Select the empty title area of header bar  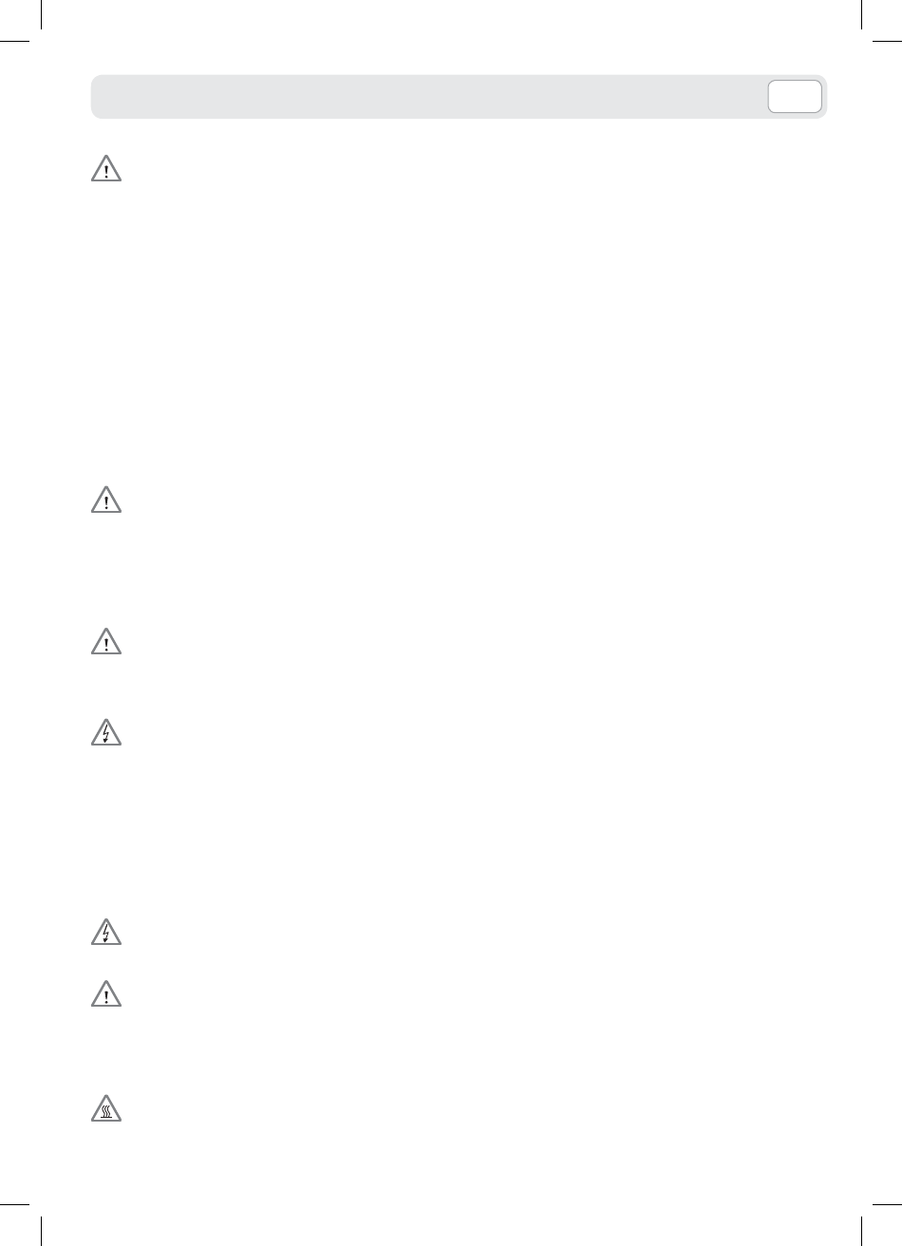coord(429,97)
